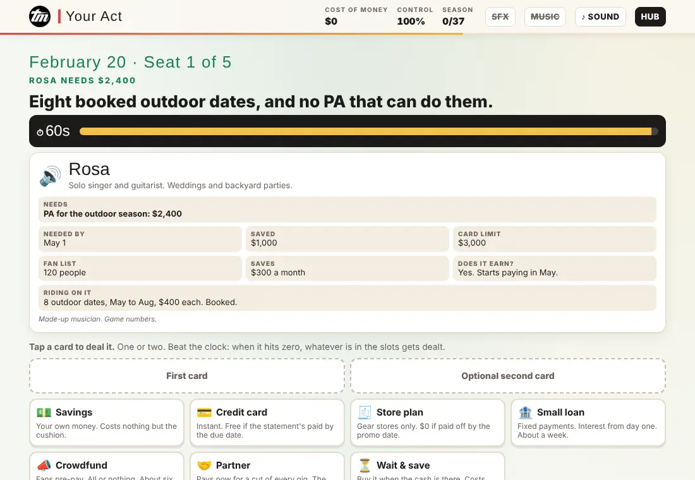Open the HUB
The width and height of the screenshot is (695, 480).
pos(650,17)
